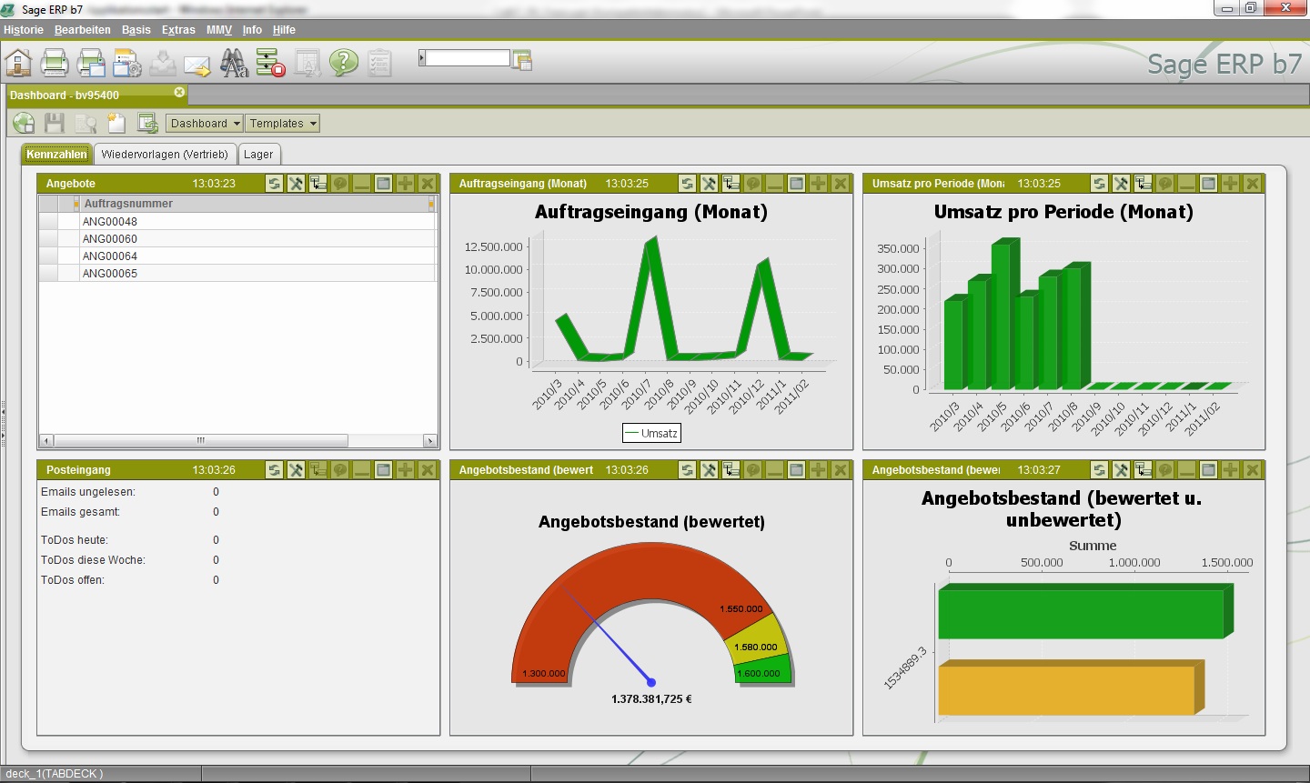Screen dimensions: 1310x783
Task: Open the Historie menu
Action: [x=24, y=30]
